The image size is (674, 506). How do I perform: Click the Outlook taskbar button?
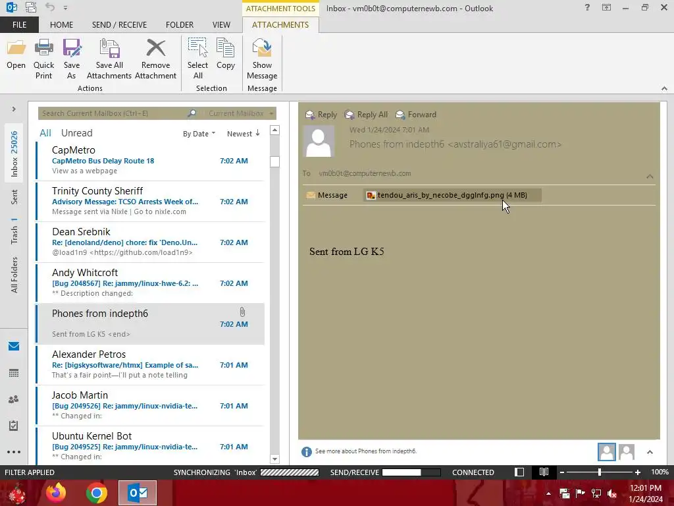(x=138, y=493)
